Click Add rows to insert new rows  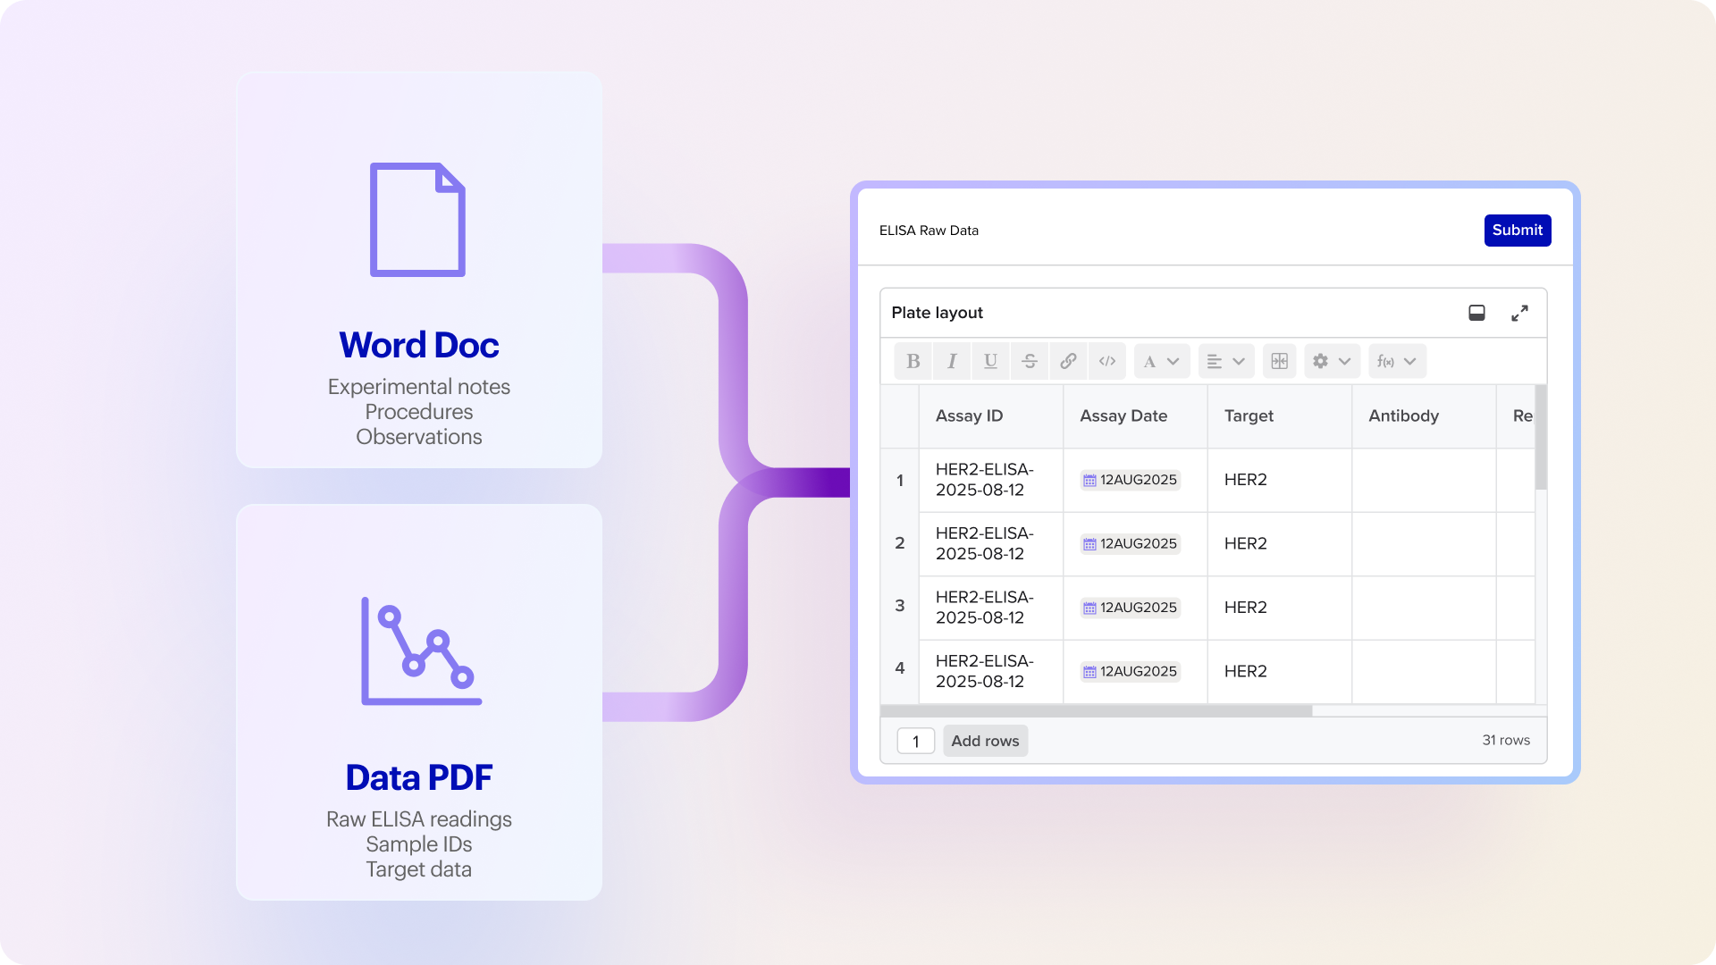point(985,740)
